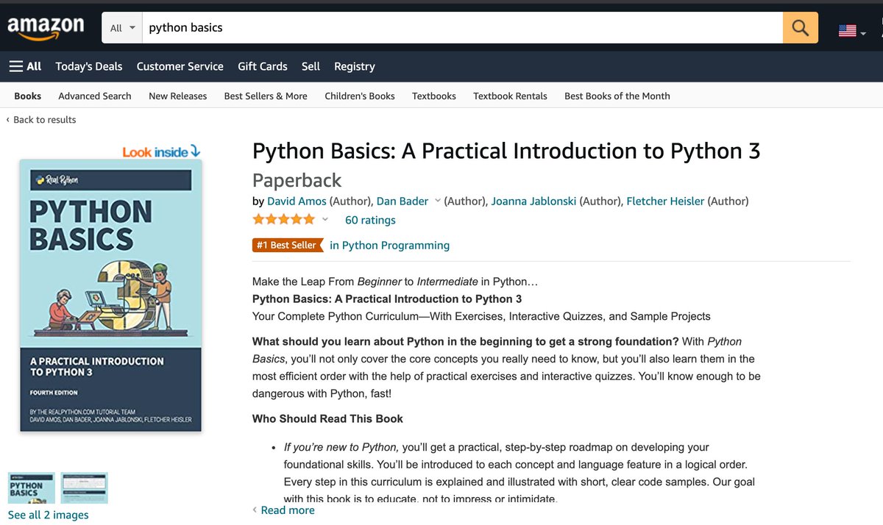Image resolution: width=883 pixels, height=525 pixels.
Task: Click the search box with python basics
Action: click(x=462, y=28)
